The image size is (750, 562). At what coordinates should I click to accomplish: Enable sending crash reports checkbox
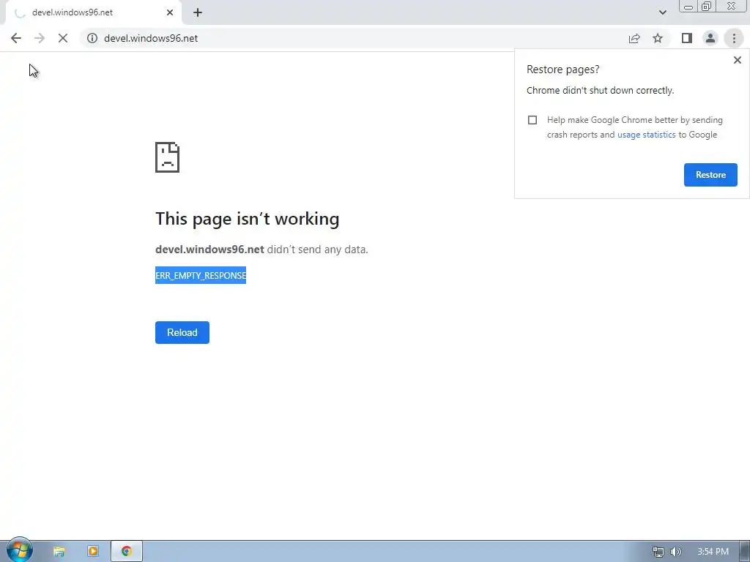pos(532,120)
